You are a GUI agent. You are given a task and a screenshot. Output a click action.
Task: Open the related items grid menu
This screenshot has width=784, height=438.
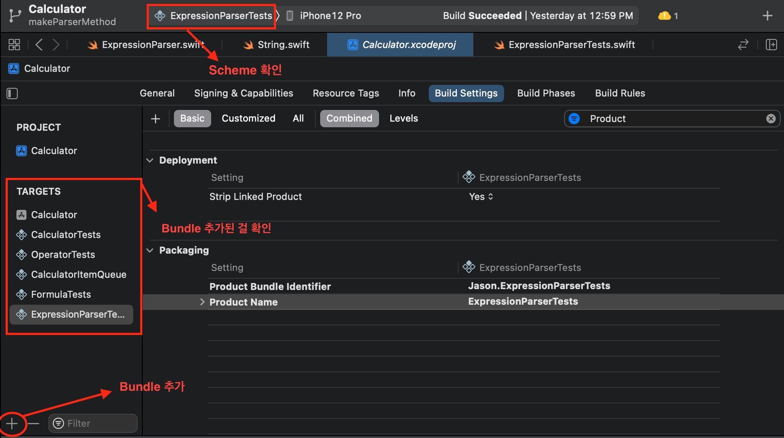14,45
